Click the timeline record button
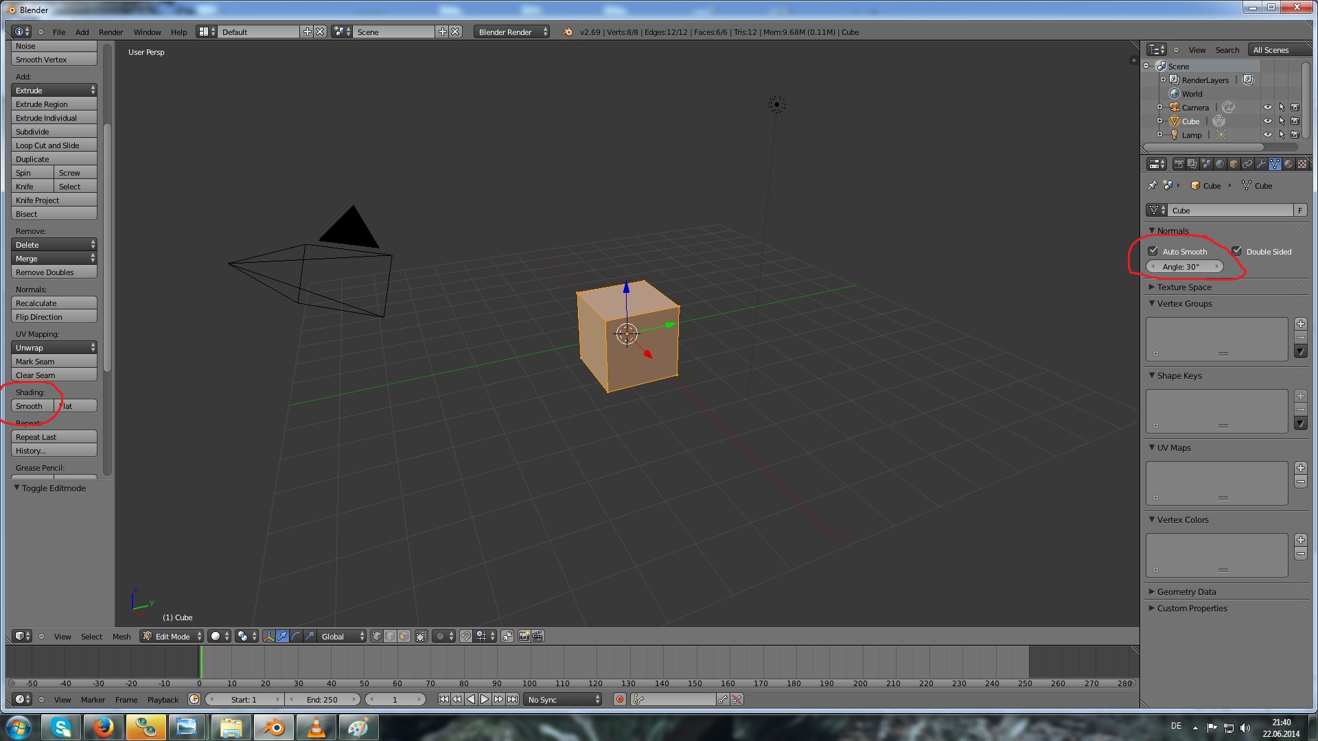Image resolution: width=1318 pixels, height=741 pixels. click(x=620, y=699)
